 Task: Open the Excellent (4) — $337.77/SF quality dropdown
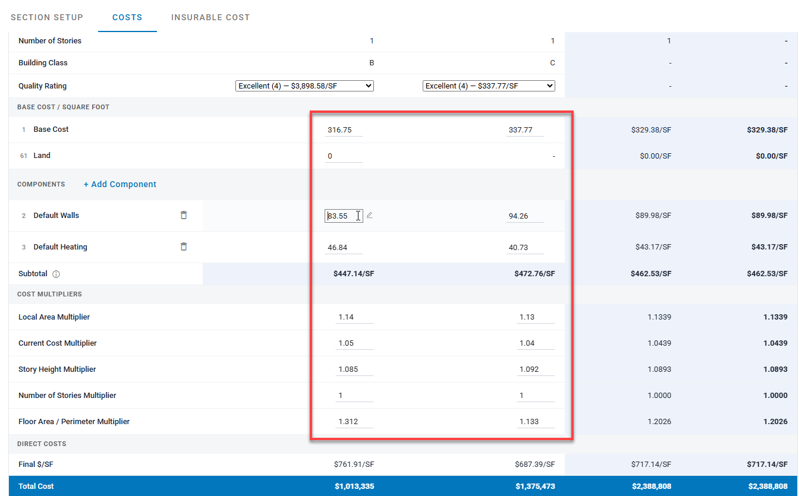tap(489, 86)
